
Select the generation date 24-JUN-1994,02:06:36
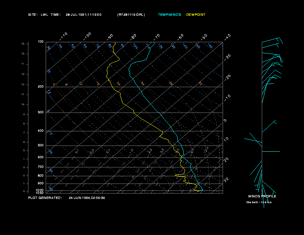click(87, 198)
